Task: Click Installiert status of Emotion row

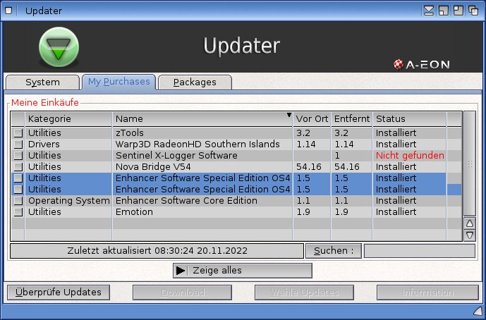Action: (396, 212)
